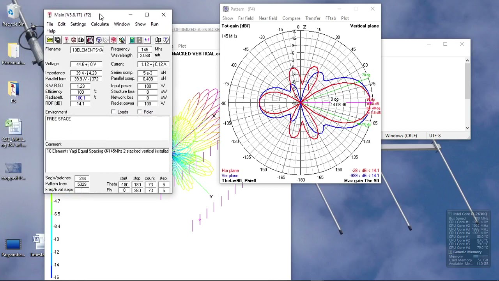This screenshot has height=281, width=499.
Task: Enable the Loads checkbox
Action: tap(113, 112)
